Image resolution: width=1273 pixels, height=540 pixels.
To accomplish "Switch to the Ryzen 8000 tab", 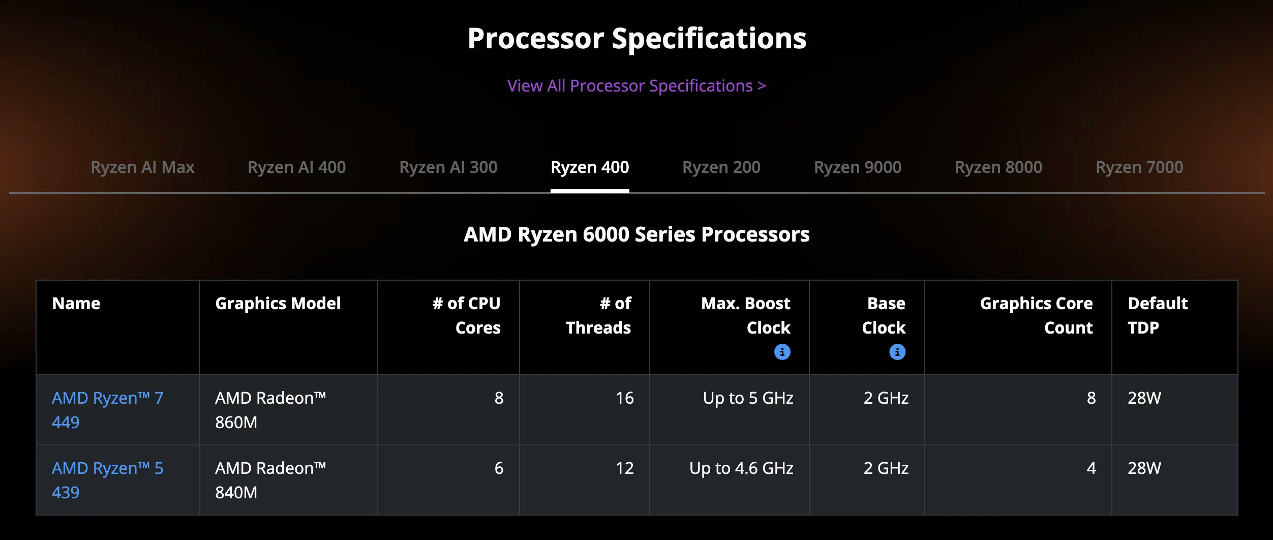I will (998, 167).
